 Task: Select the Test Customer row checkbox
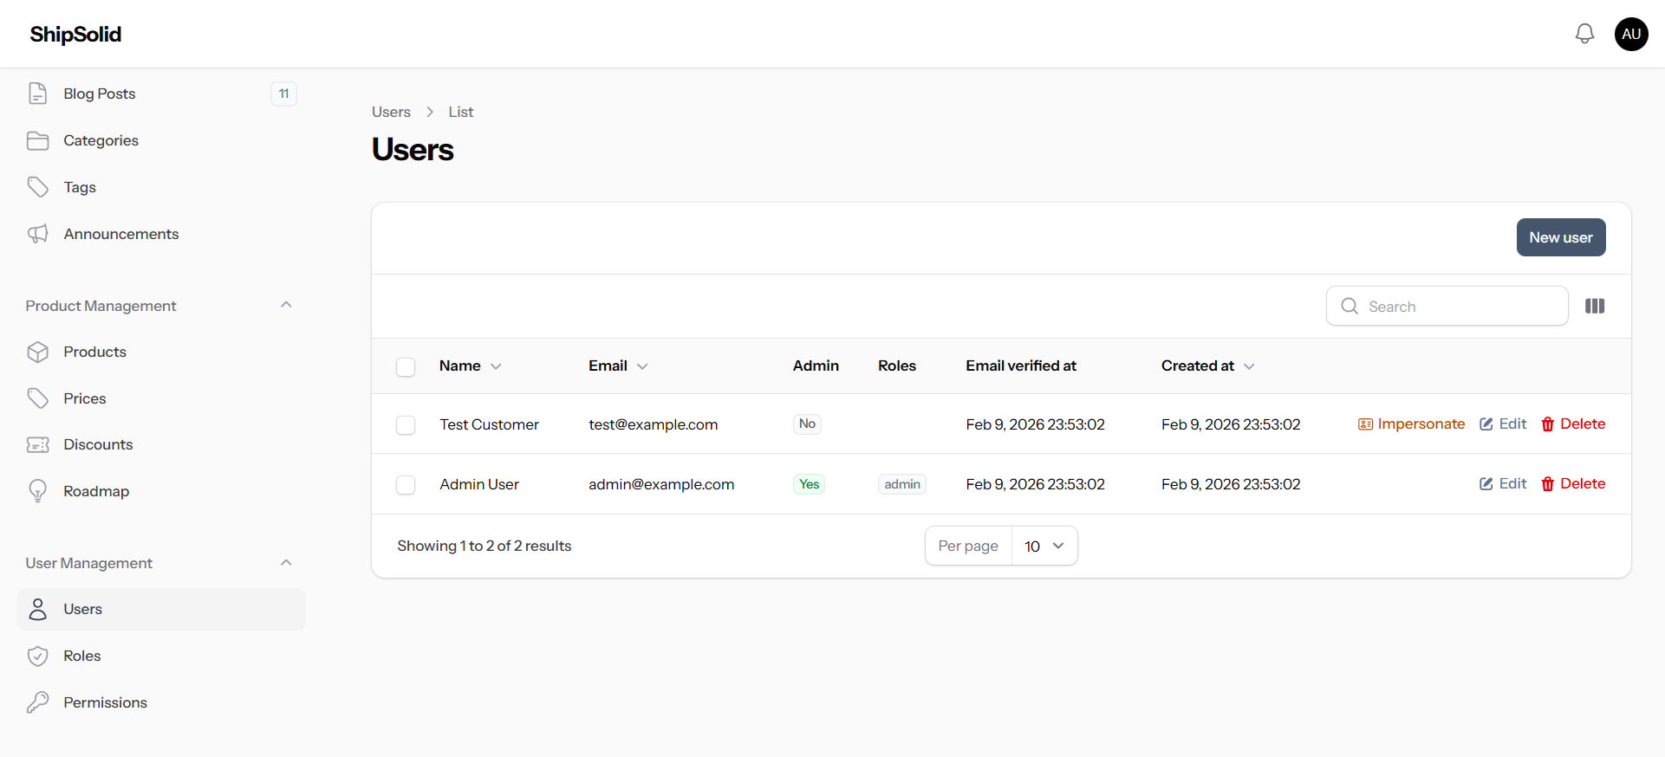(x=406, y=425)
